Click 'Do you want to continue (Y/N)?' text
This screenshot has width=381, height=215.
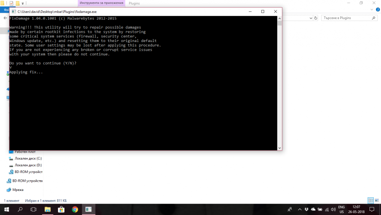[43, 63]
